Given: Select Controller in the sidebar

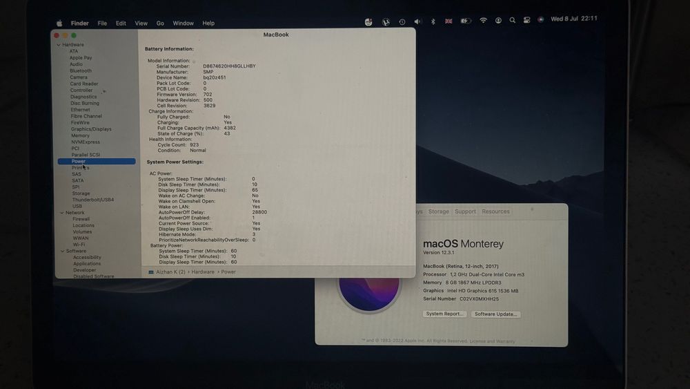Looking at the screenshot, I should [81, 91].
